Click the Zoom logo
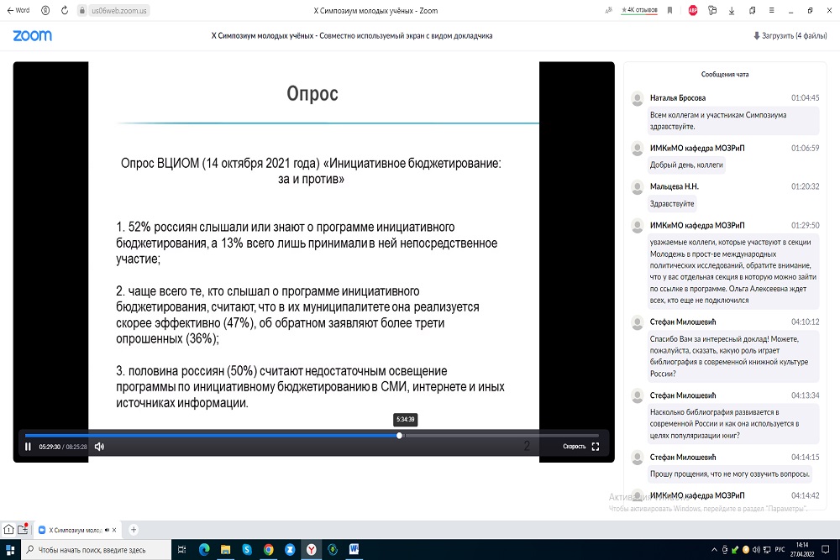Screen dimensions: 840x560 tap(32, 36)
